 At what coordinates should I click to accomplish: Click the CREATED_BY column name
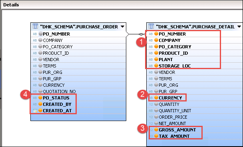click(57, 104)
